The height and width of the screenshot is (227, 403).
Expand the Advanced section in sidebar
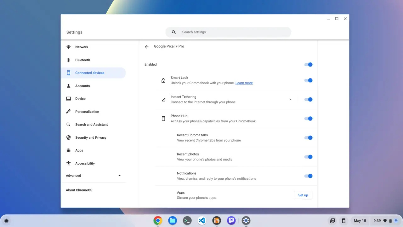[x=94, y=176]
